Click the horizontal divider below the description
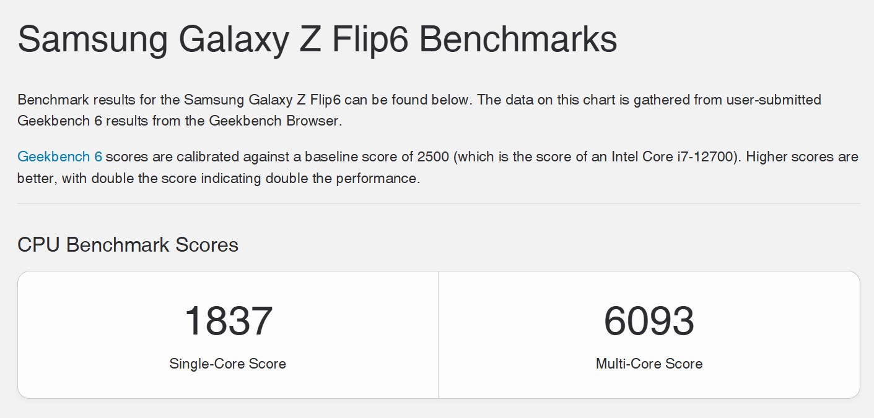 [x=439, y=203]
